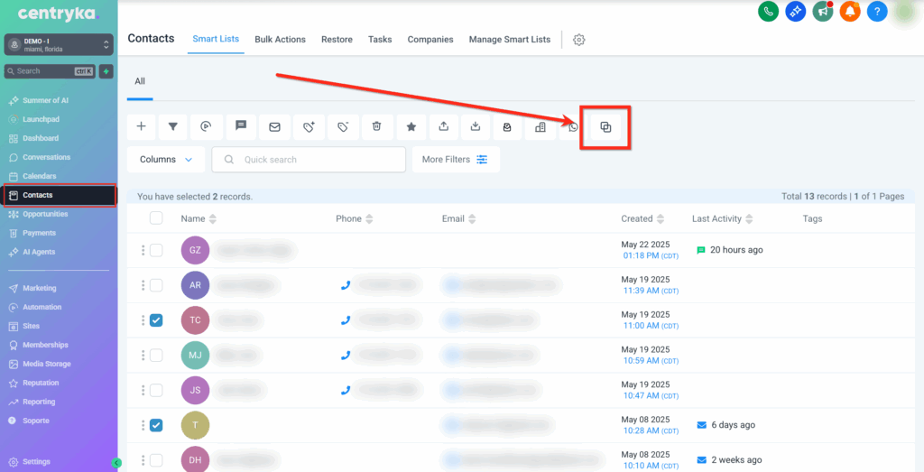
Task: Expand the Columns dropdown
Action: (166, 160)
